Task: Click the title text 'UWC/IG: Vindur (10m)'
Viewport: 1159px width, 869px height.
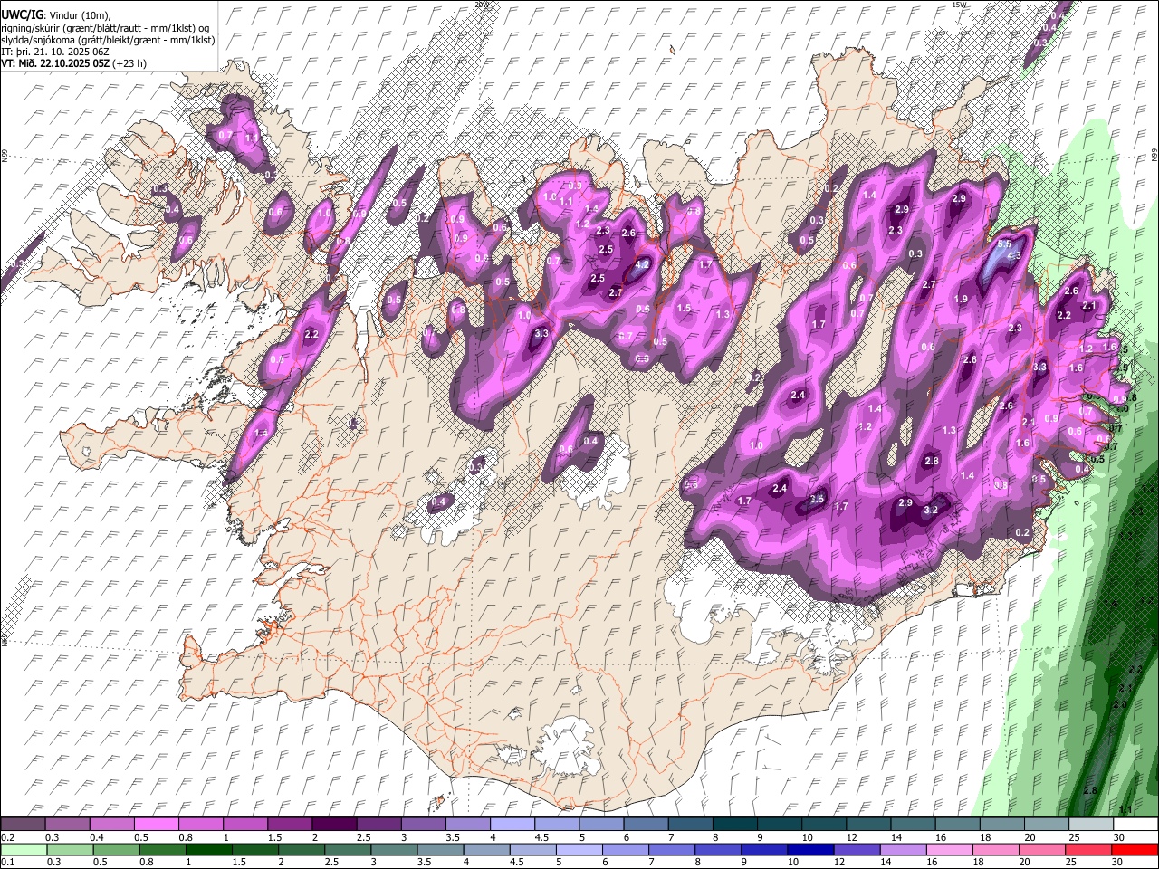Action: pos(55,15)
